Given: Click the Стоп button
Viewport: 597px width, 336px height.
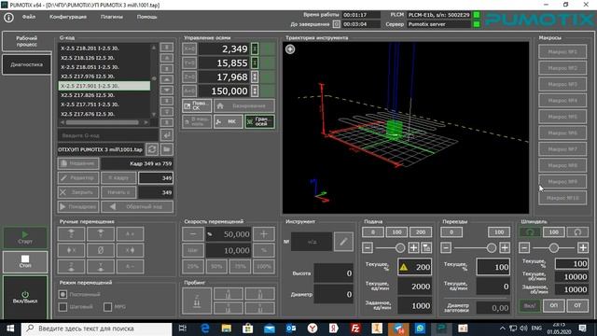Looking at the screenshot, I should point(25,261).
